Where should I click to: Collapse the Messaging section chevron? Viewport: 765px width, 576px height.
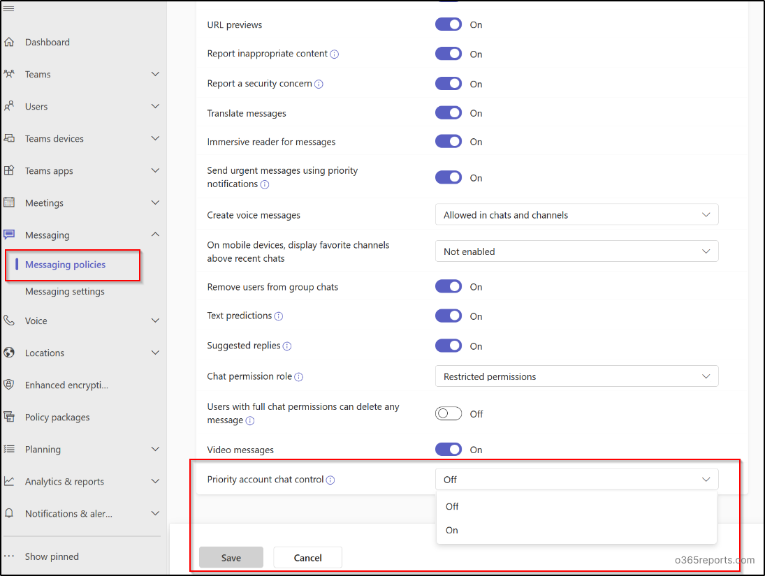click(155, 235)
